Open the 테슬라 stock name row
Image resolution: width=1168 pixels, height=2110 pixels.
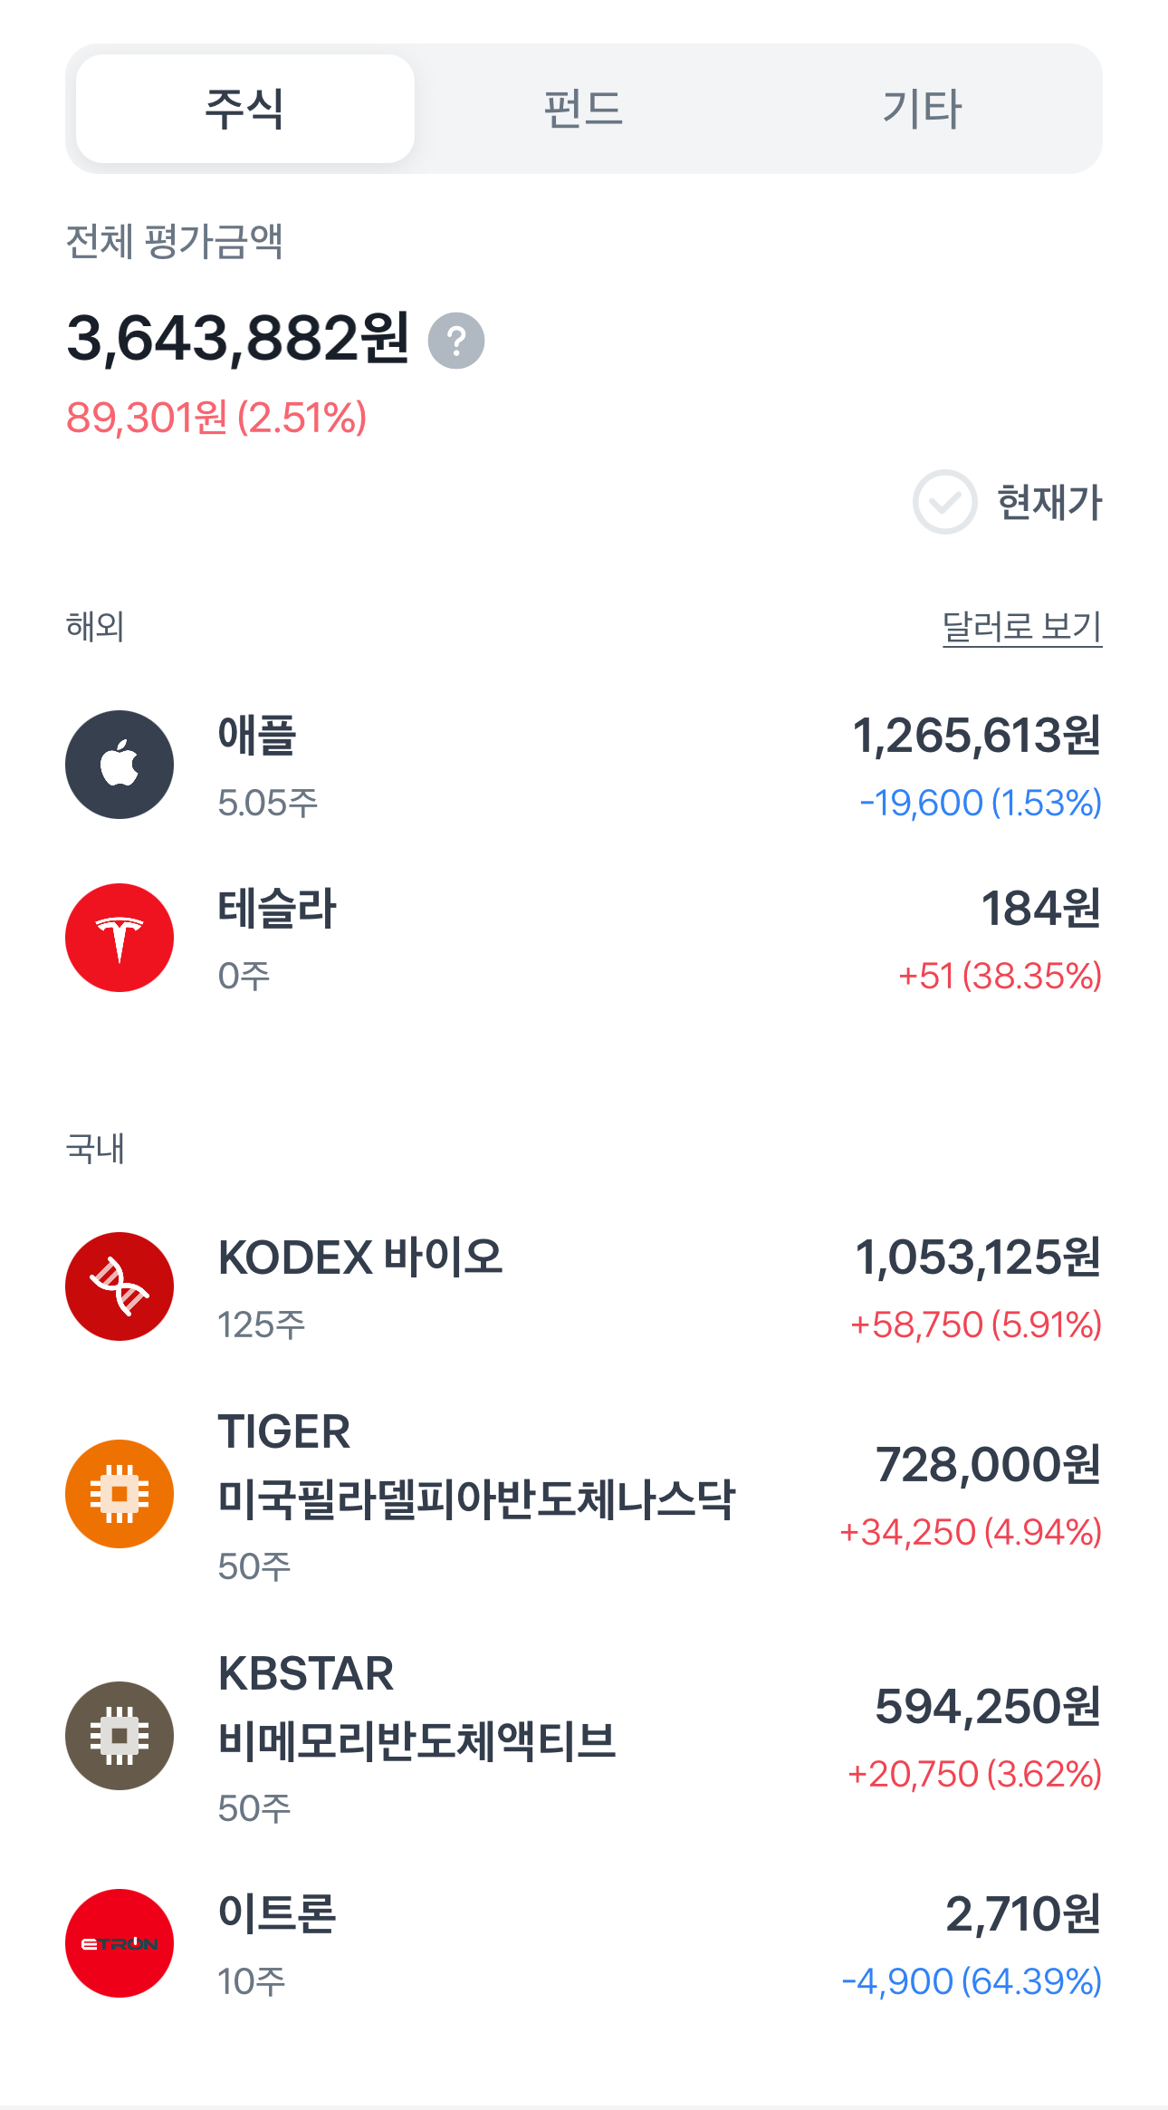pyautogui.click(x=584, y=938)
